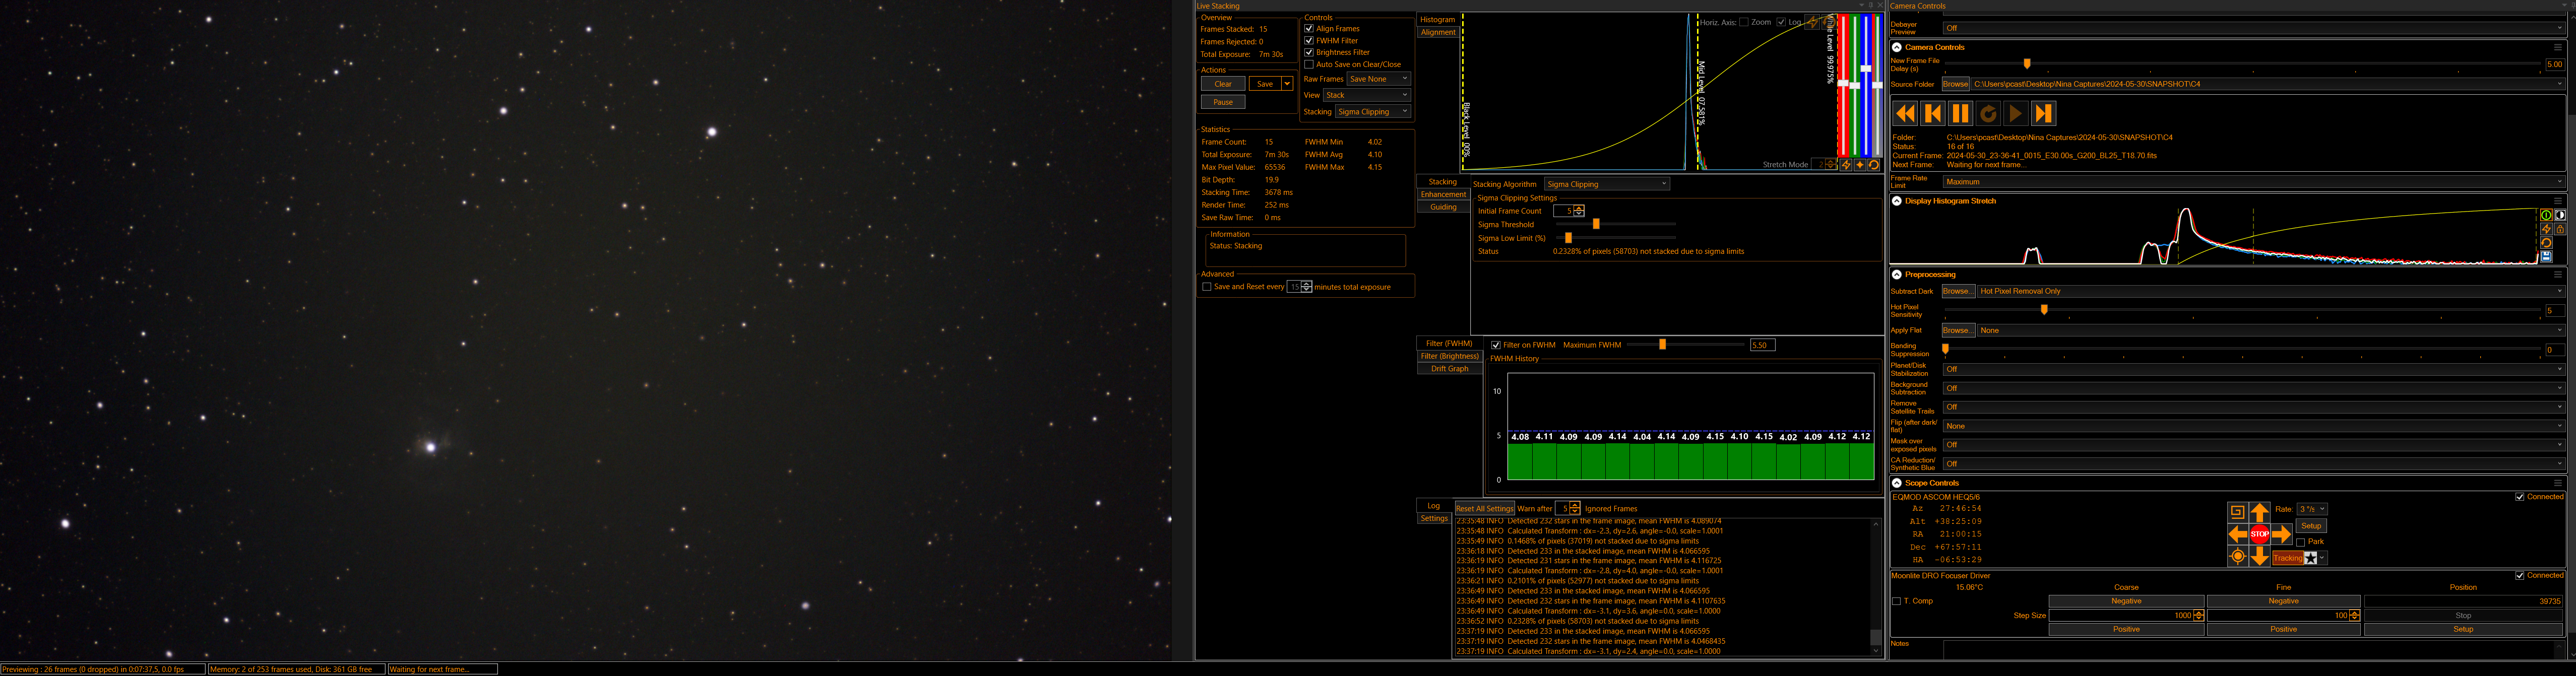The height and width of the screenshot is (676, 2576).
Task: Open the Debayer Preview dropdown
Action: [x=2254, y=28]
